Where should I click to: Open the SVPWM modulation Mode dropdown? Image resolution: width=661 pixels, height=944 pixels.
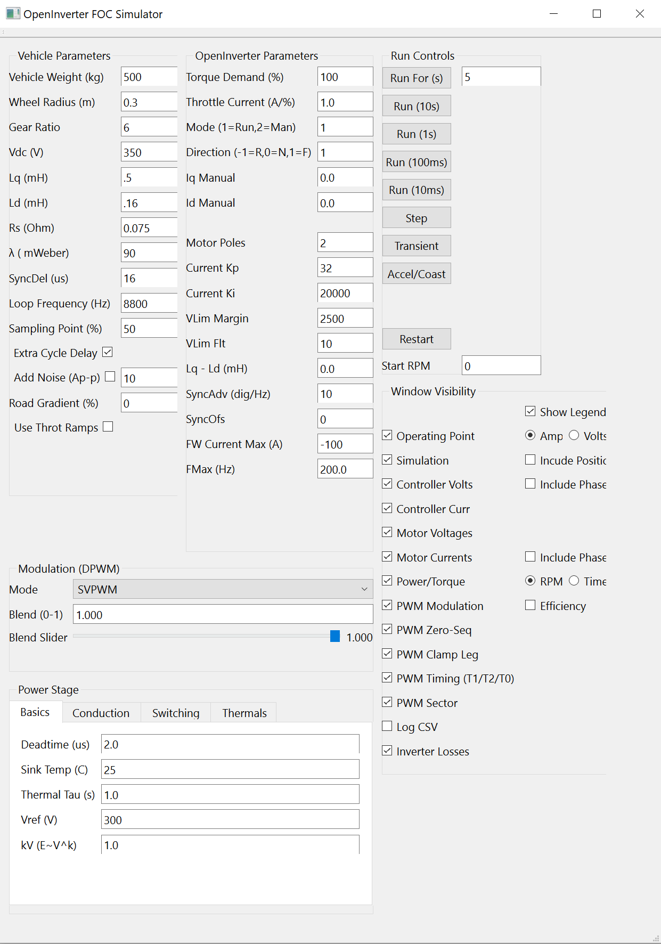coord(223,589)
